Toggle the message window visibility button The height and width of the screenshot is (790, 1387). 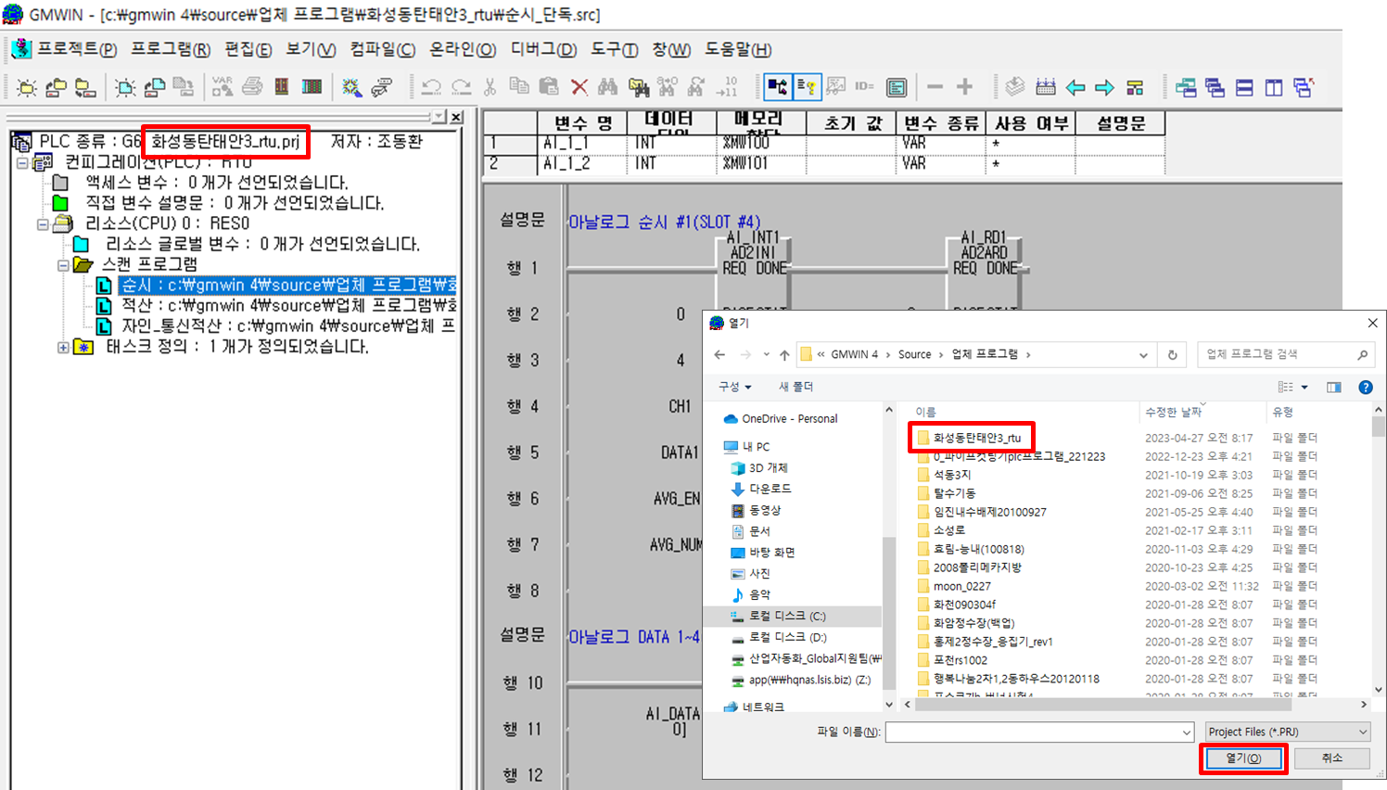(x=808, y=86)
